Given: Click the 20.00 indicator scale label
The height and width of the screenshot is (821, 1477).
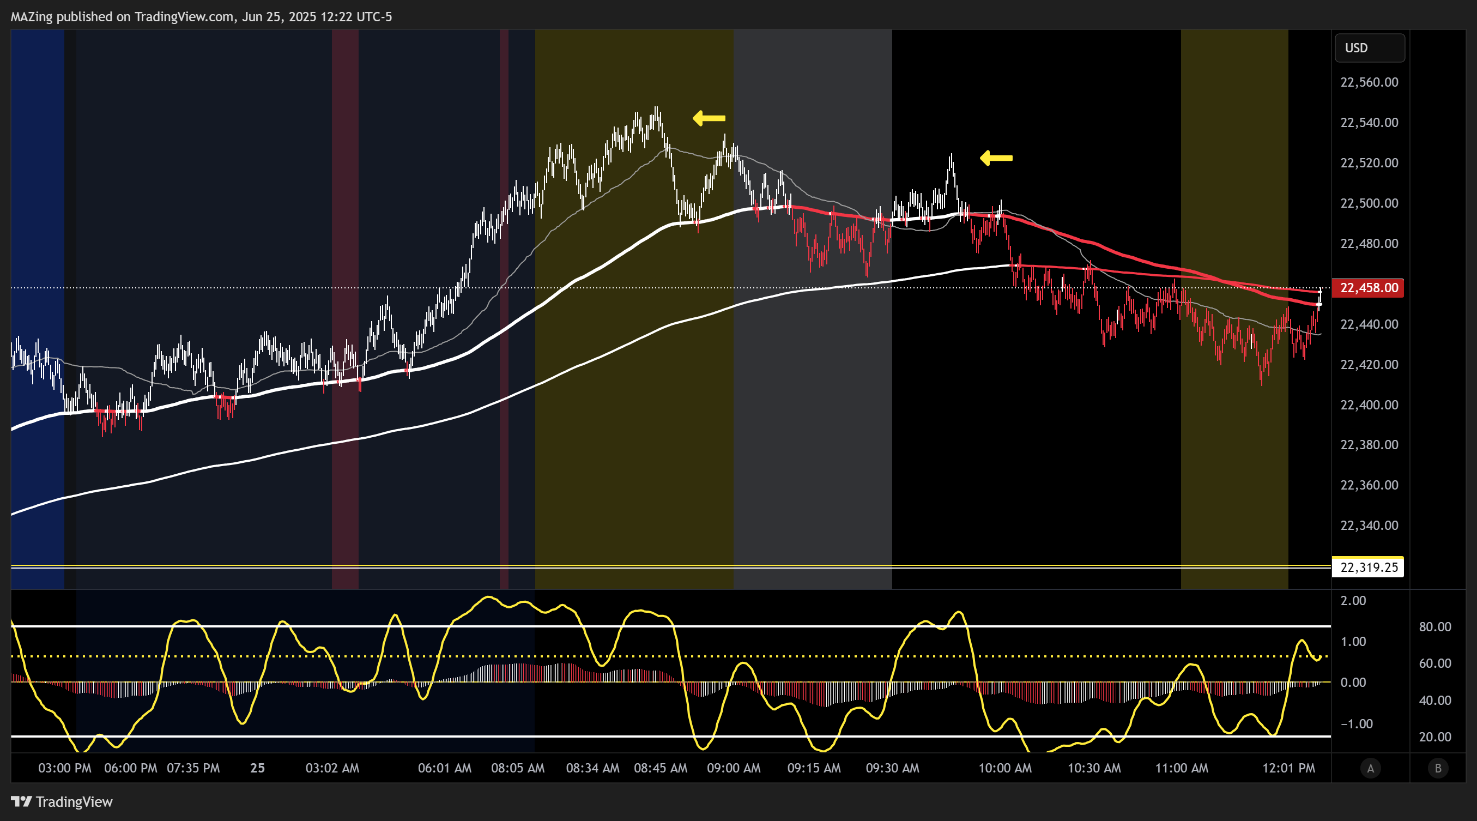Looking at the screenshot, I should [1435, 737].
